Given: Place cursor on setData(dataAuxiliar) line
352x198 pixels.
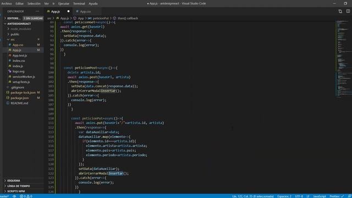Looking at the screenshot, I should (99, 169).
